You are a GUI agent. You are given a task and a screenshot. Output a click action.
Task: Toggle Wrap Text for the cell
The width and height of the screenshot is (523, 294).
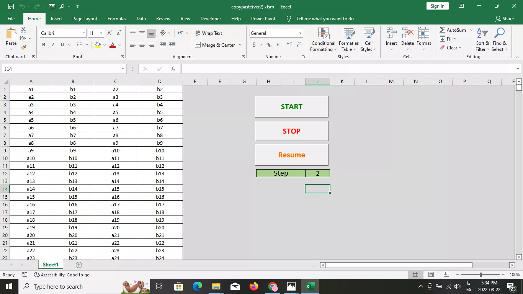pos(209,33)
